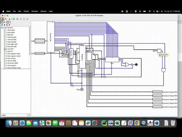Select the 8-bit adder circuit
182x137 pixels.
pyautogui.click(x=11, y=32)
